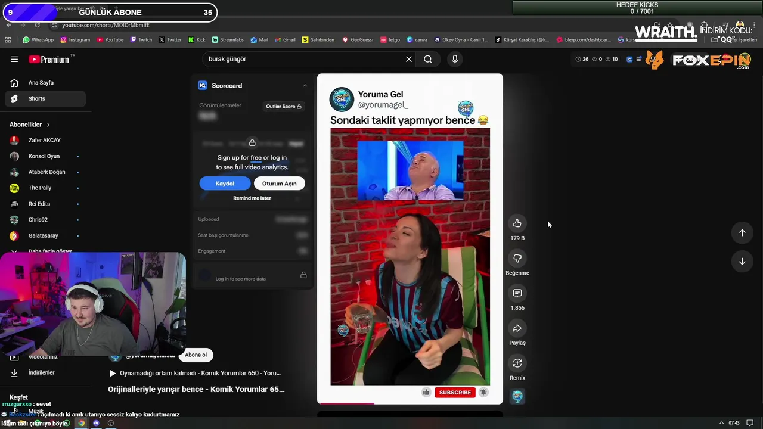Viewport: 763px width, 429px height.
Task: Open Twitch bookmark
Action: click(141, 40)
